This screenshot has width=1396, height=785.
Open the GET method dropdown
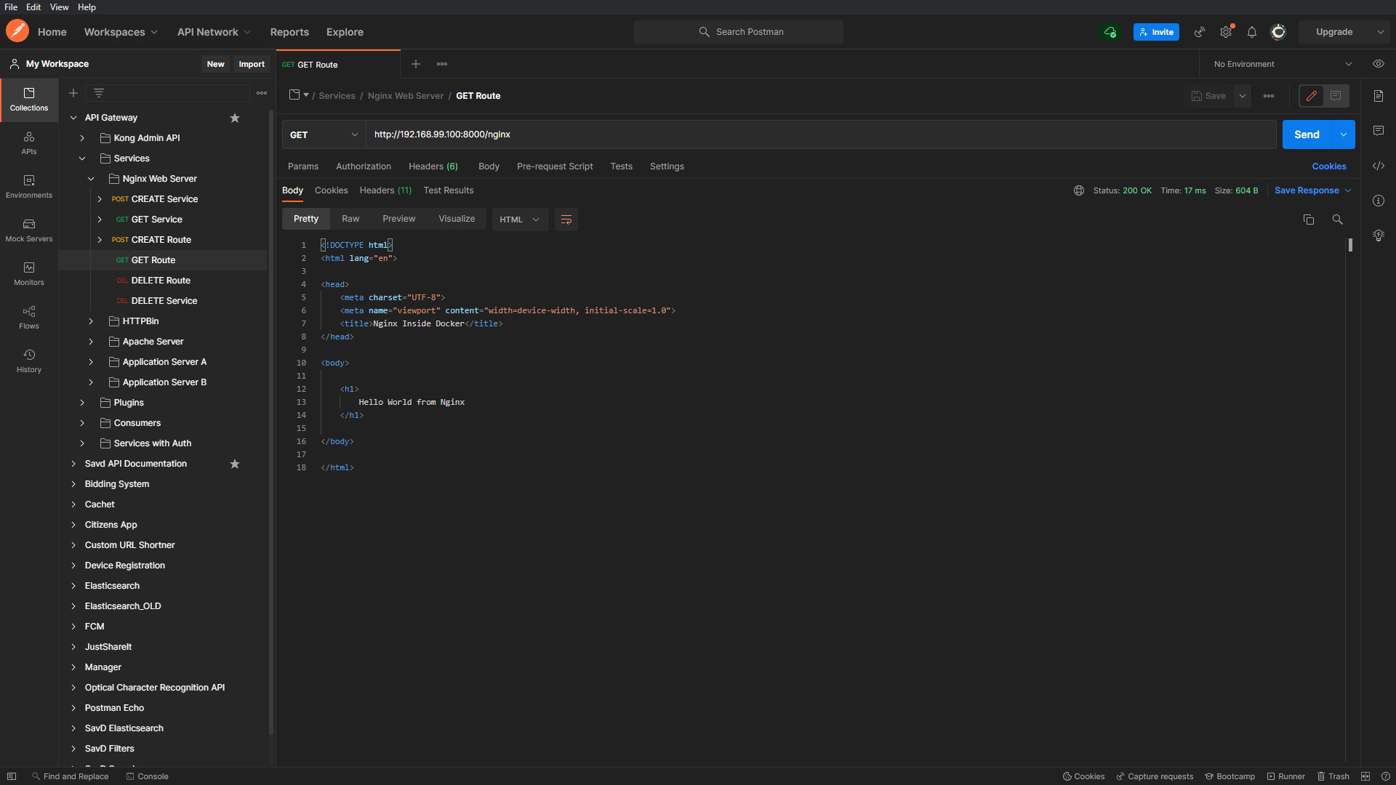(324, 134)
